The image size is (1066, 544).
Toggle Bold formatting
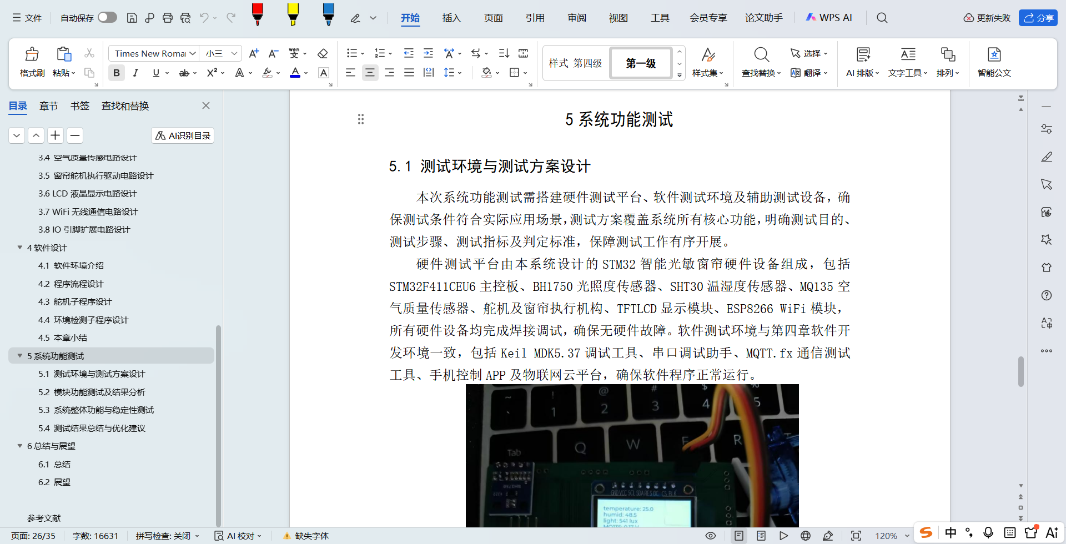click(117, 73)
